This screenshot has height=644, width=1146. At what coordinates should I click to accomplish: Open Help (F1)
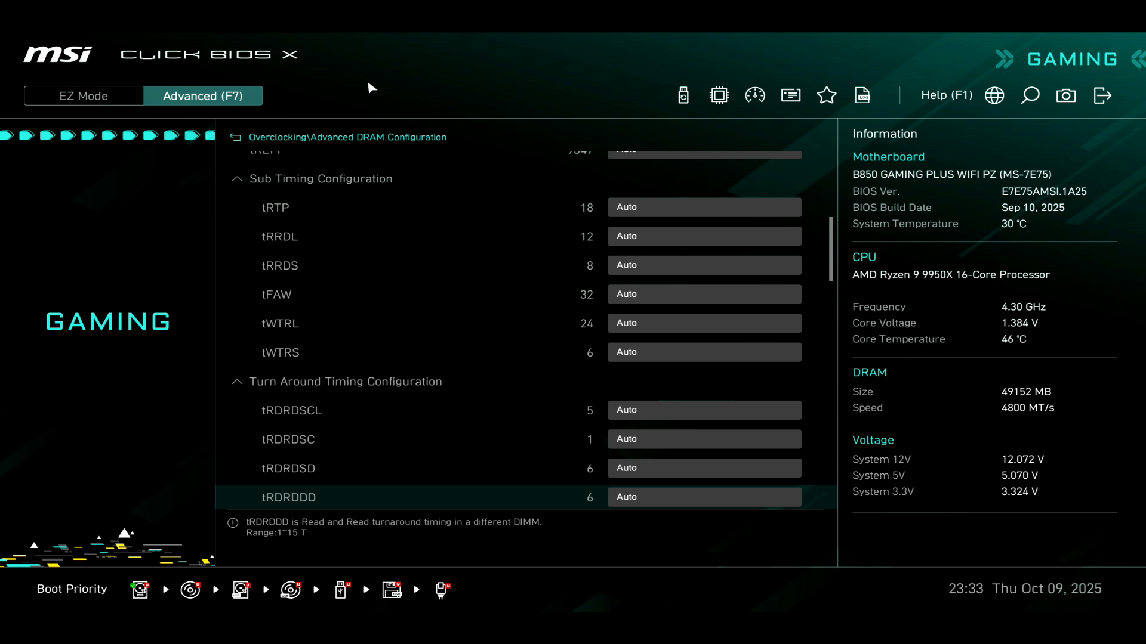(946, 95)
